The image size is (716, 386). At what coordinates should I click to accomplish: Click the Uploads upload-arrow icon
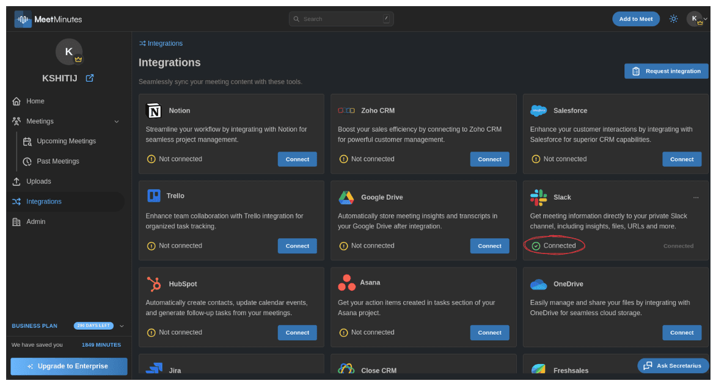(16, 181)
